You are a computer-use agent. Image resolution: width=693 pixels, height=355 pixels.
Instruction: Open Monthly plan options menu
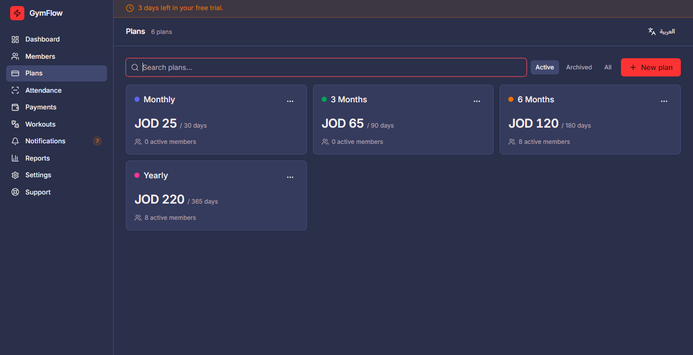point(290,101)
